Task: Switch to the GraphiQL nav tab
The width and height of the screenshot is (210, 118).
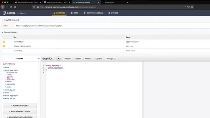Action: [59, 13]
